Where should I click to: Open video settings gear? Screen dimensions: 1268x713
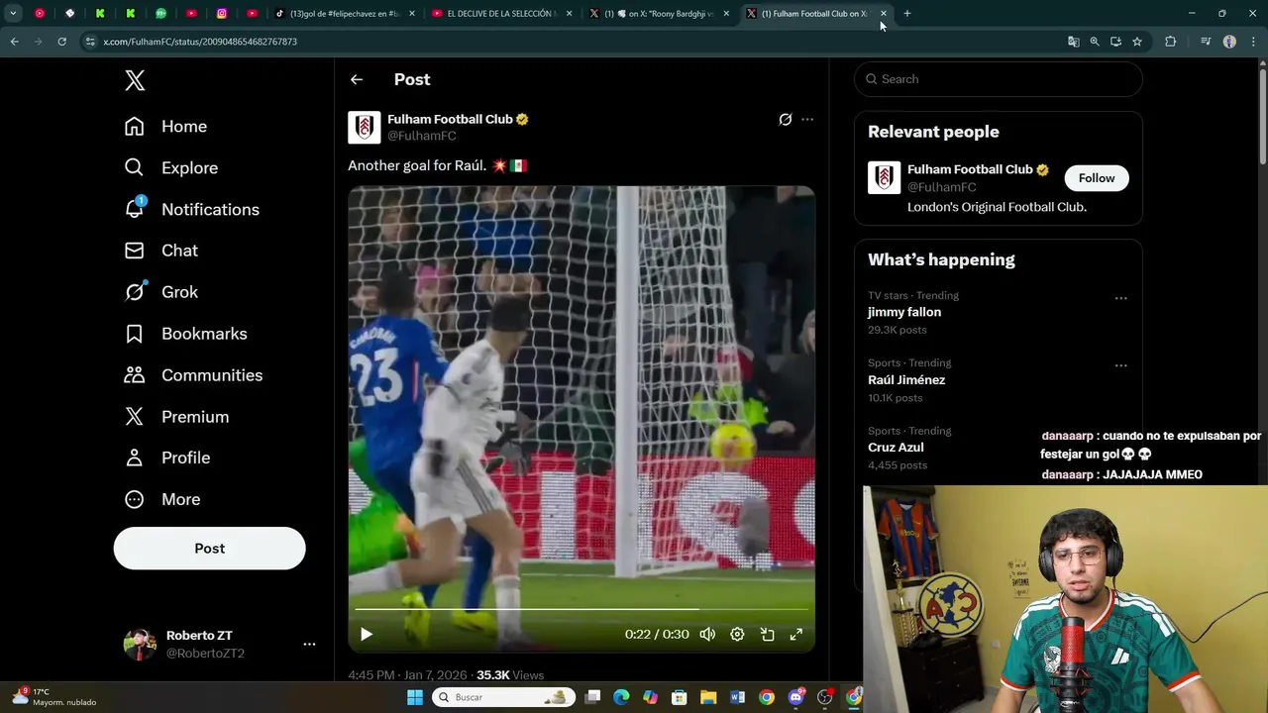click(x=737, y=635)
